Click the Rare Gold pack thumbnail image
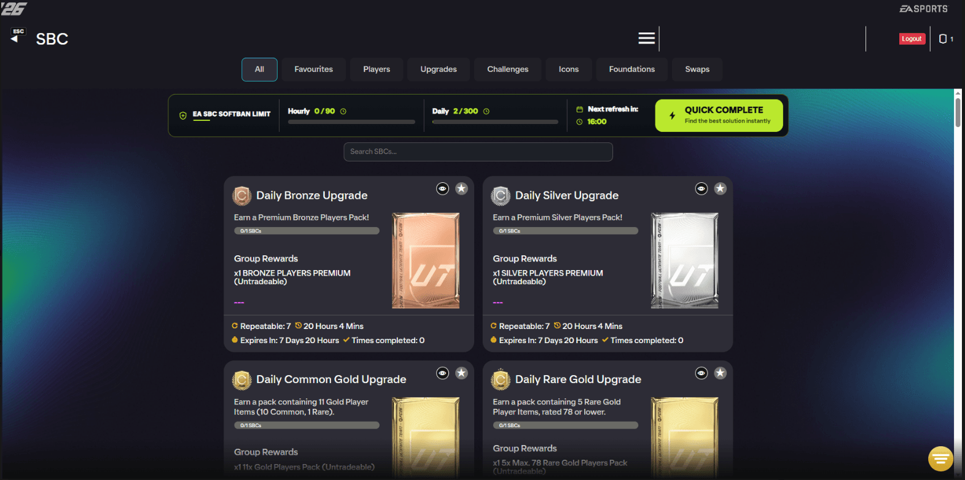Viewport: 965px width, 480px height. click(684, 438)
